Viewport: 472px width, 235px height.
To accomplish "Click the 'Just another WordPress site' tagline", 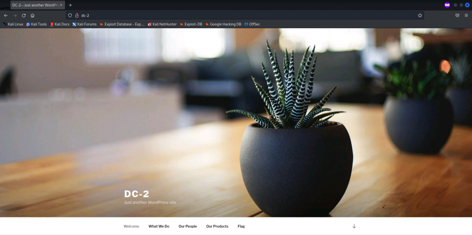I will [150, 202].
